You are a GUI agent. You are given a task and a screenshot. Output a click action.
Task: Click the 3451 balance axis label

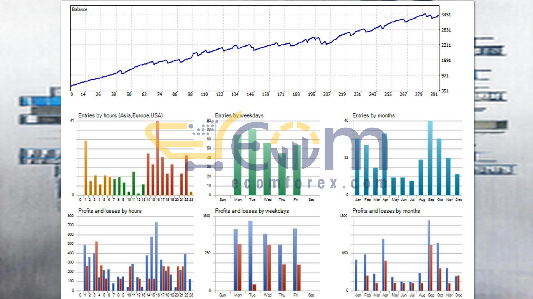tap(446, 15)
